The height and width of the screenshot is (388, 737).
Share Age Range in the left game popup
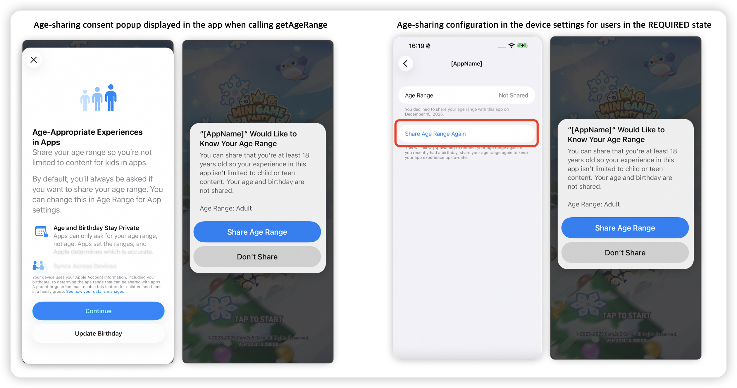[257, 232]
